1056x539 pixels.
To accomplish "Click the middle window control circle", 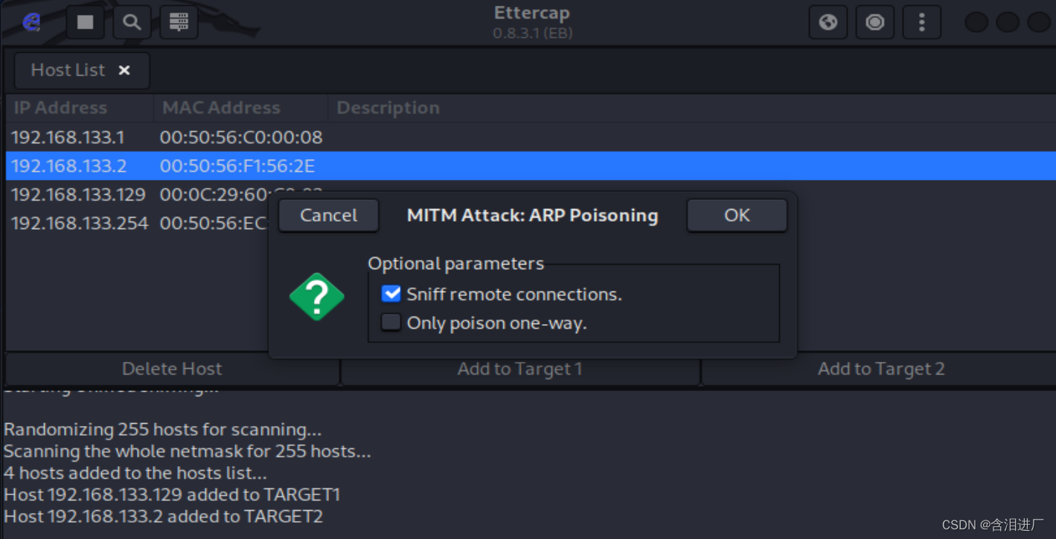I will click(x=1008, y=22).
